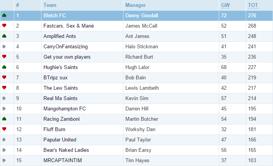The width and height of the screenshot is (273, 166).
Task: Click the GW column header
Action: pos(225,5)
